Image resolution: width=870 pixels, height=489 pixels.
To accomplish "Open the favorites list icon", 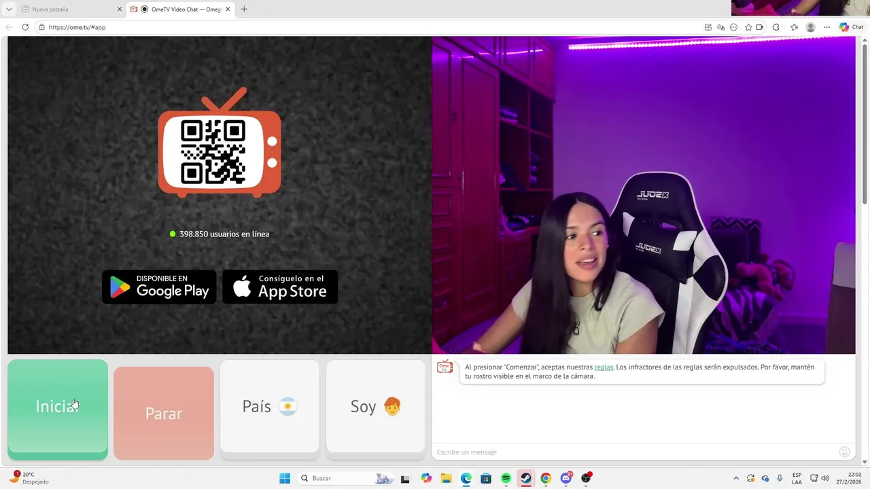I will tap(794, 27).
